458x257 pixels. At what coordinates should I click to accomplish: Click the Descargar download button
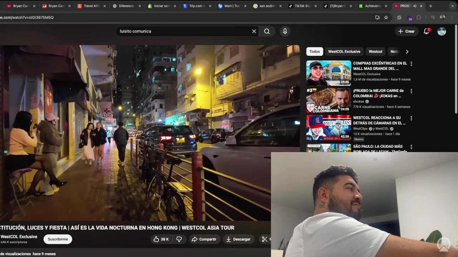(x=238, y=239)
